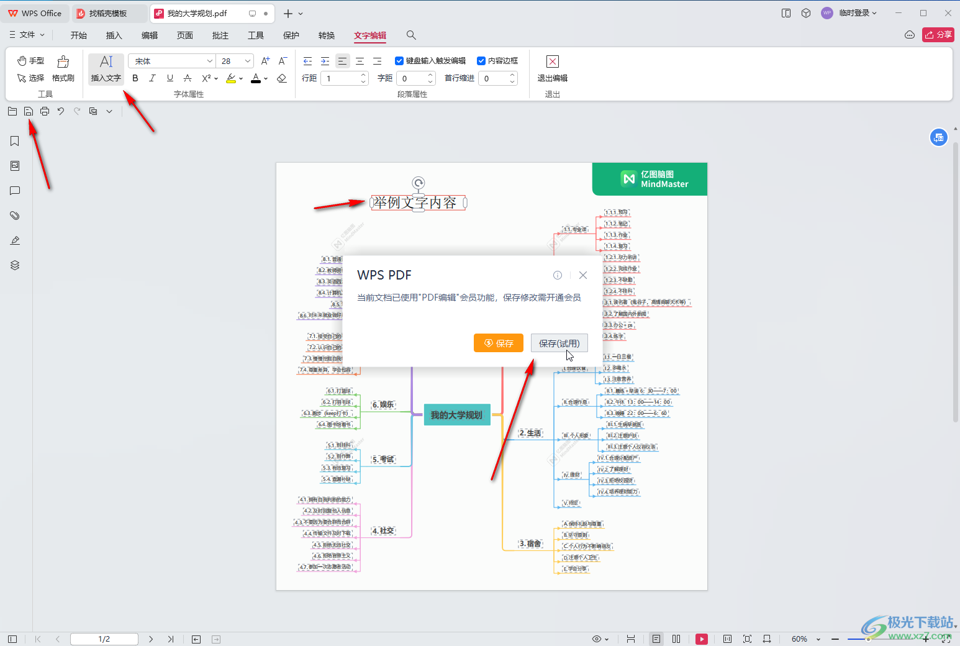960x646 pixels.
Task: Switch to the 转换 tab
Action: 327,35
